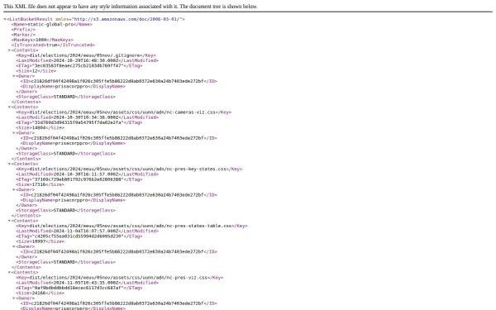The width and height of the screenshot is (496, 310).
Task: Click the Size 12 line
Action: click(36, 71)
